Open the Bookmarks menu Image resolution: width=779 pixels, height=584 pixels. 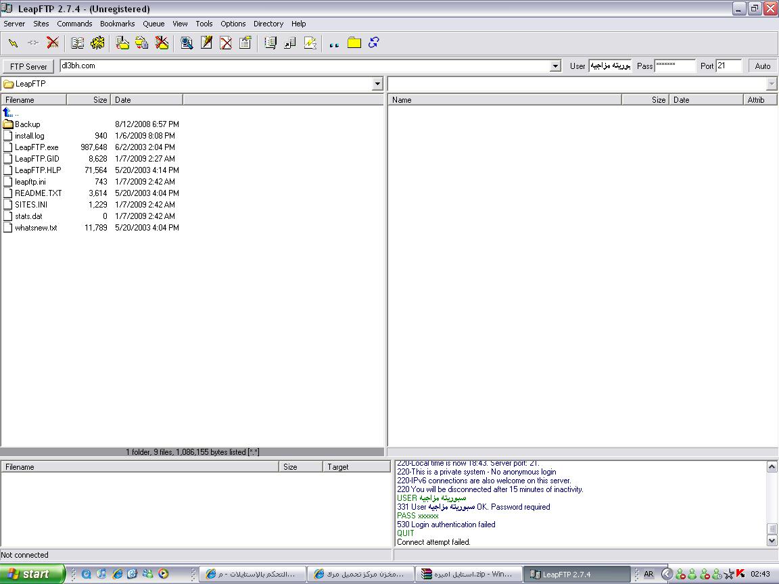[117, 24]
